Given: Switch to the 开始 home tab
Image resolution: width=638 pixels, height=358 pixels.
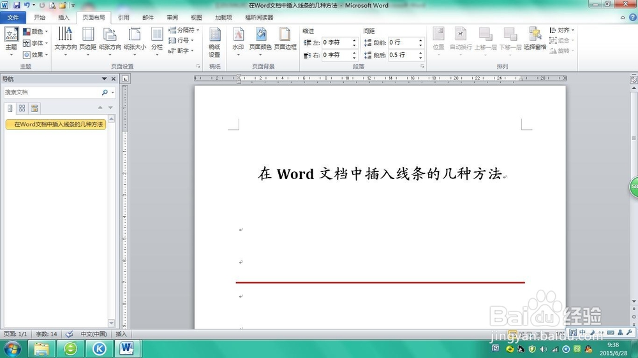Looking at the screenshot, I should 40,17.
